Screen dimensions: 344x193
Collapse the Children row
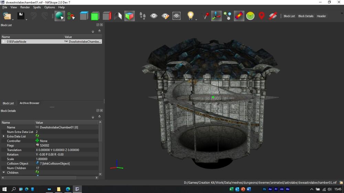click(3, 172)
